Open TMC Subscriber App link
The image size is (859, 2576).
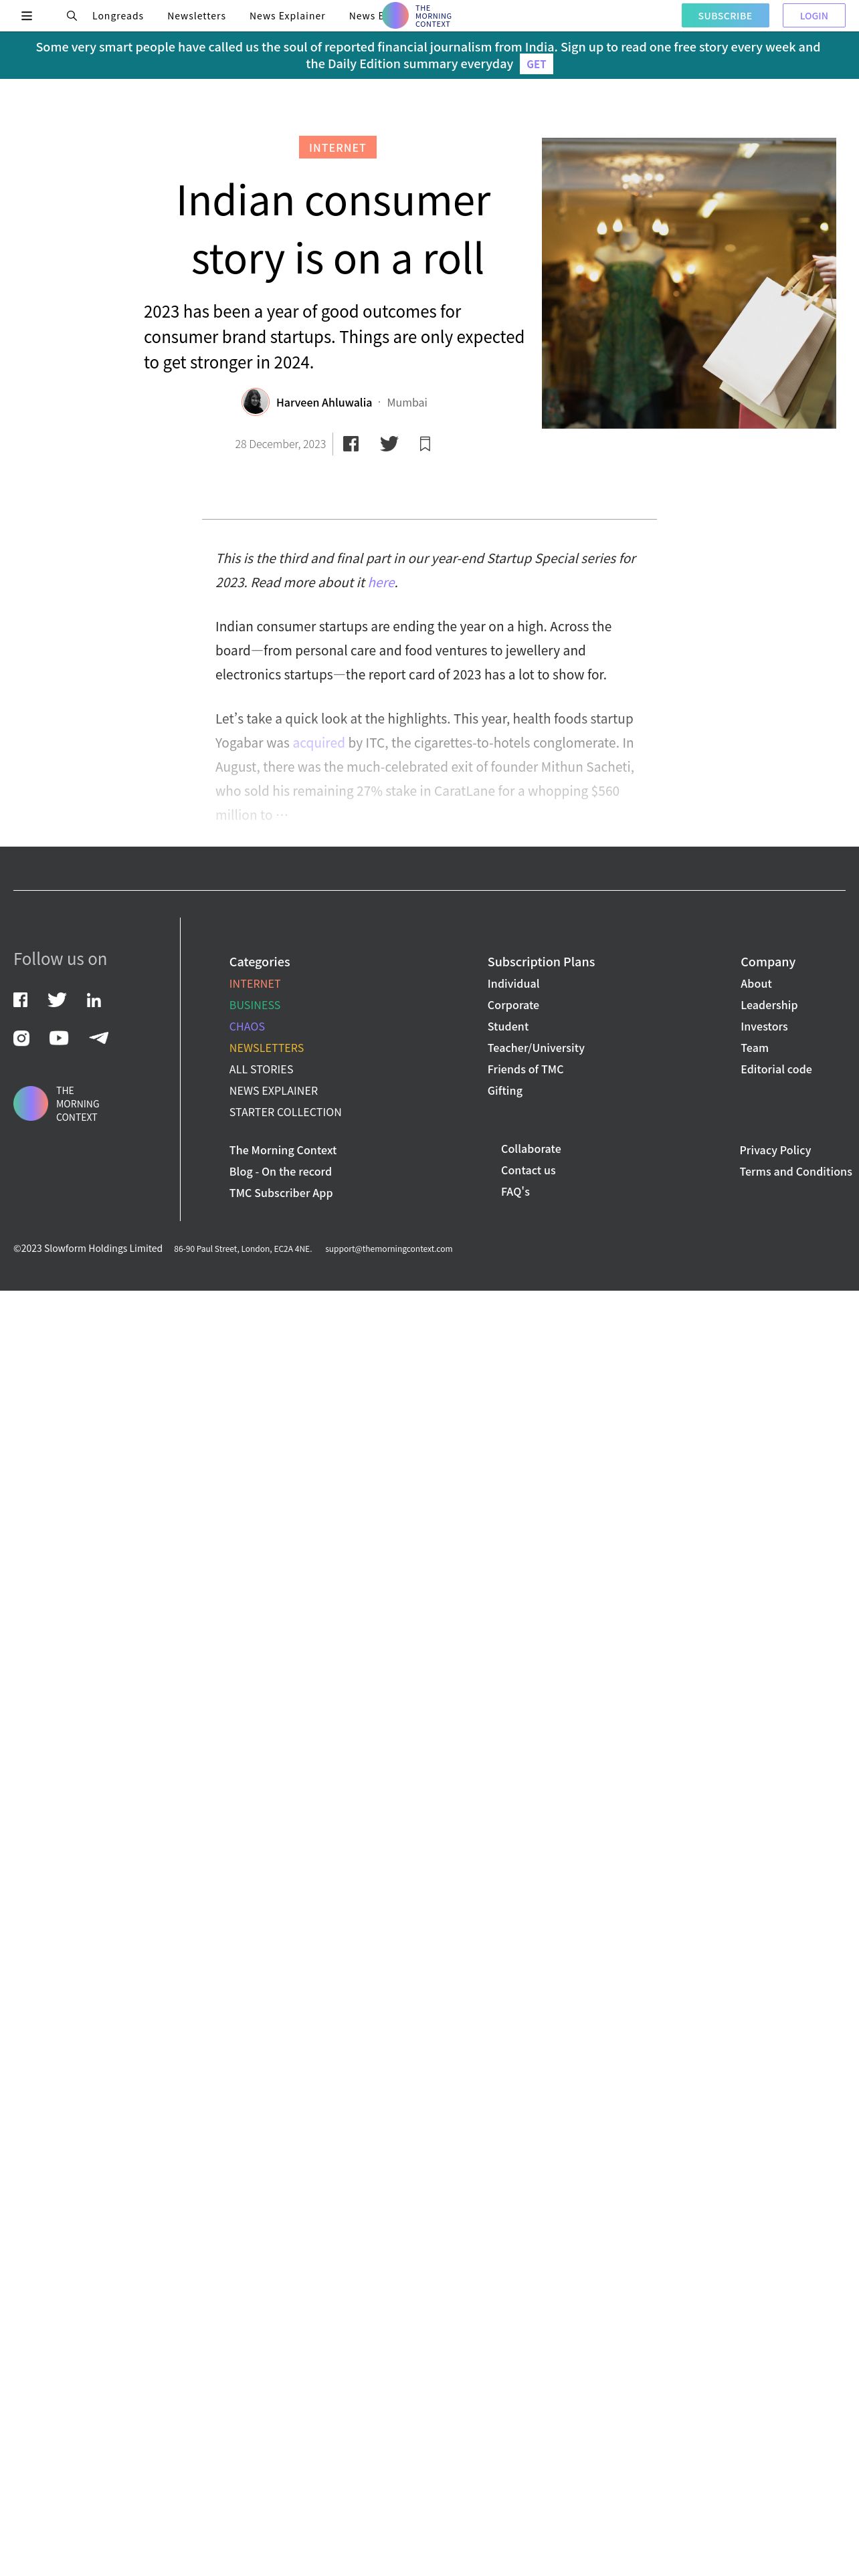pos(281,1193)
